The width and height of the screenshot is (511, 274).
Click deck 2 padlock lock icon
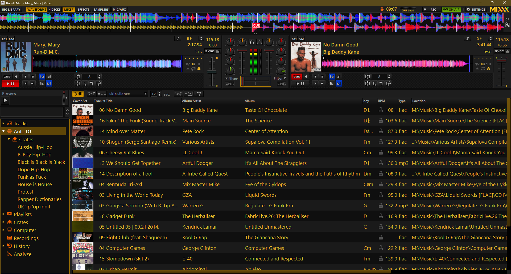click(x=488, y=69)
